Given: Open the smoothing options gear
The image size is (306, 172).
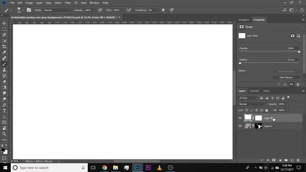Looking at the screenshot, I should (163, 10).
